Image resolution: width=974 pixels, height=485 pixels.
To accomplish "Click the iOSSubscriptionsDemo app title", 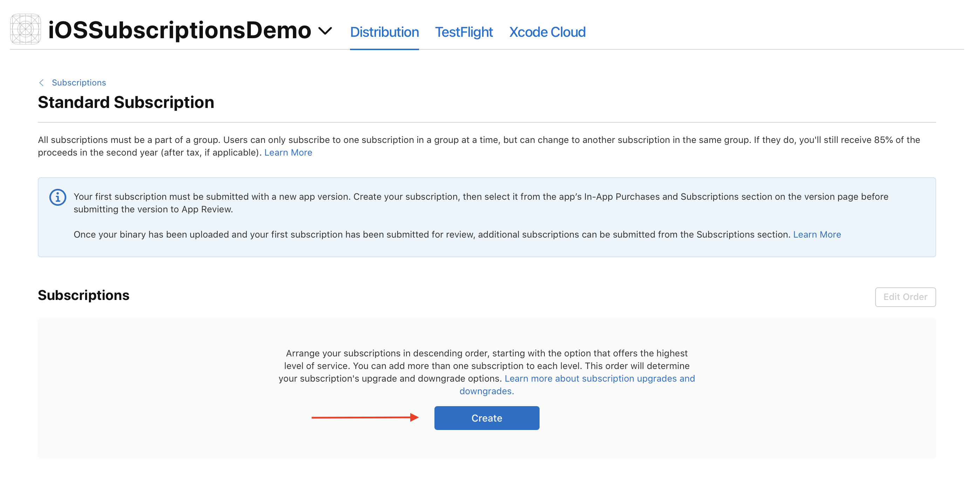I will coord(180,30).
